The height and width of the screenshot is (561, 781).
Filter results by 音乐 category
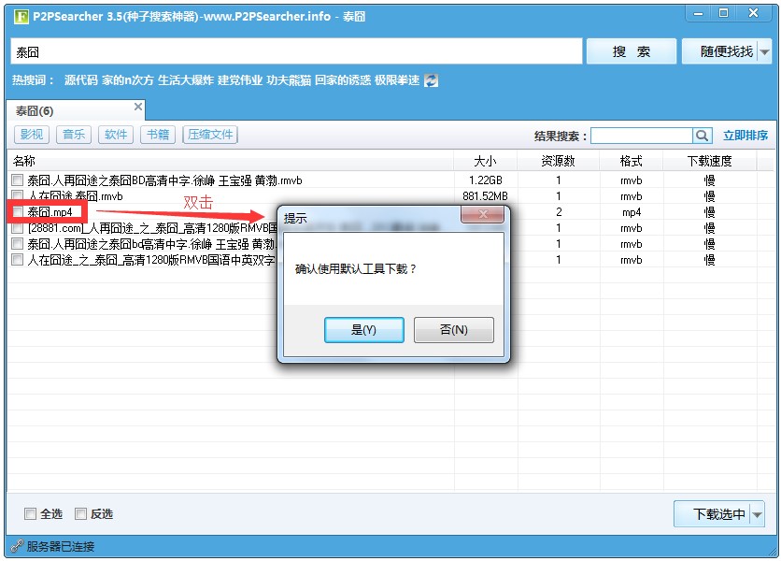coord(73,135)
